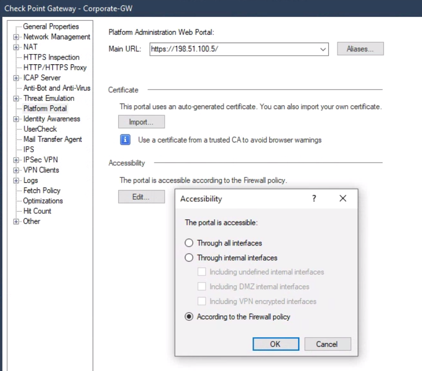
Task: Select the ICAP Server tree label
Action: click(42, 77)
